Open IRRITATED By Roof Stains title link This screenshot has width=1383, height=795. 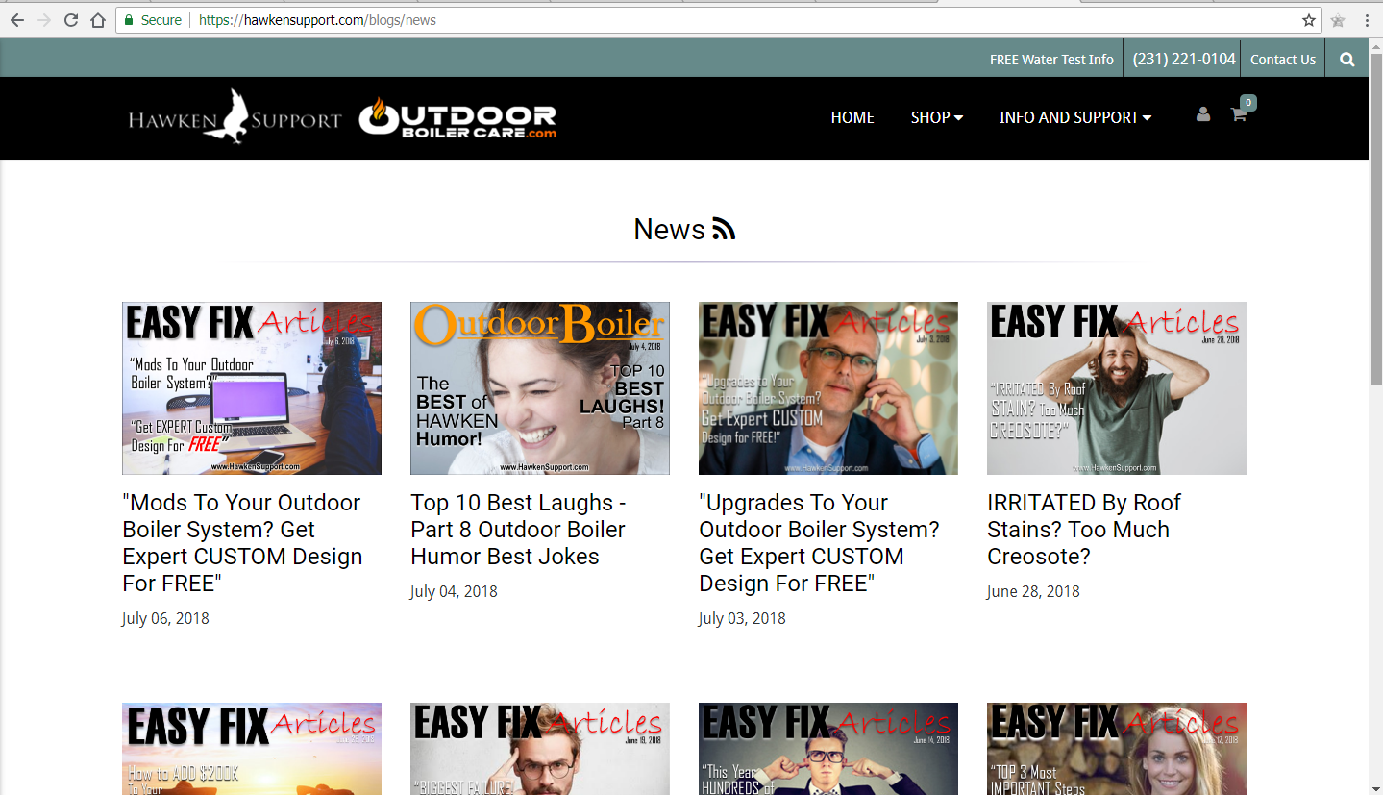pyautogui.click(x=1083, y=530)
